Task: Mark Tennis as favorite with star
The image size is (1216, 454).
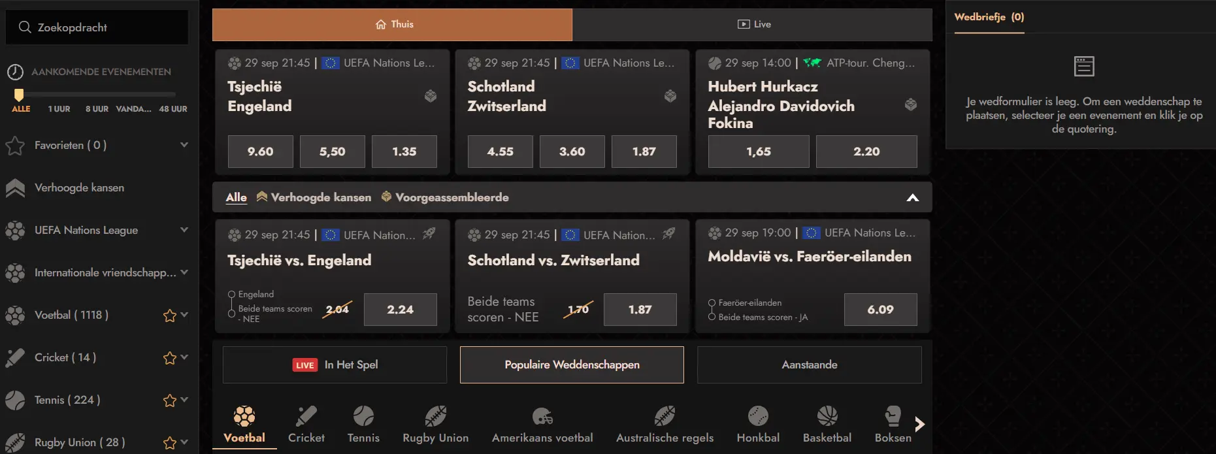Action: [x=170, y=400]
